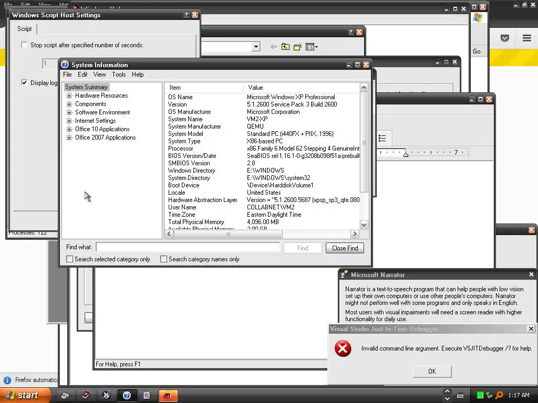Viewport: 538px width, 403px height.
Task: Expand Software Environment tree node
Action: [69, 112]
